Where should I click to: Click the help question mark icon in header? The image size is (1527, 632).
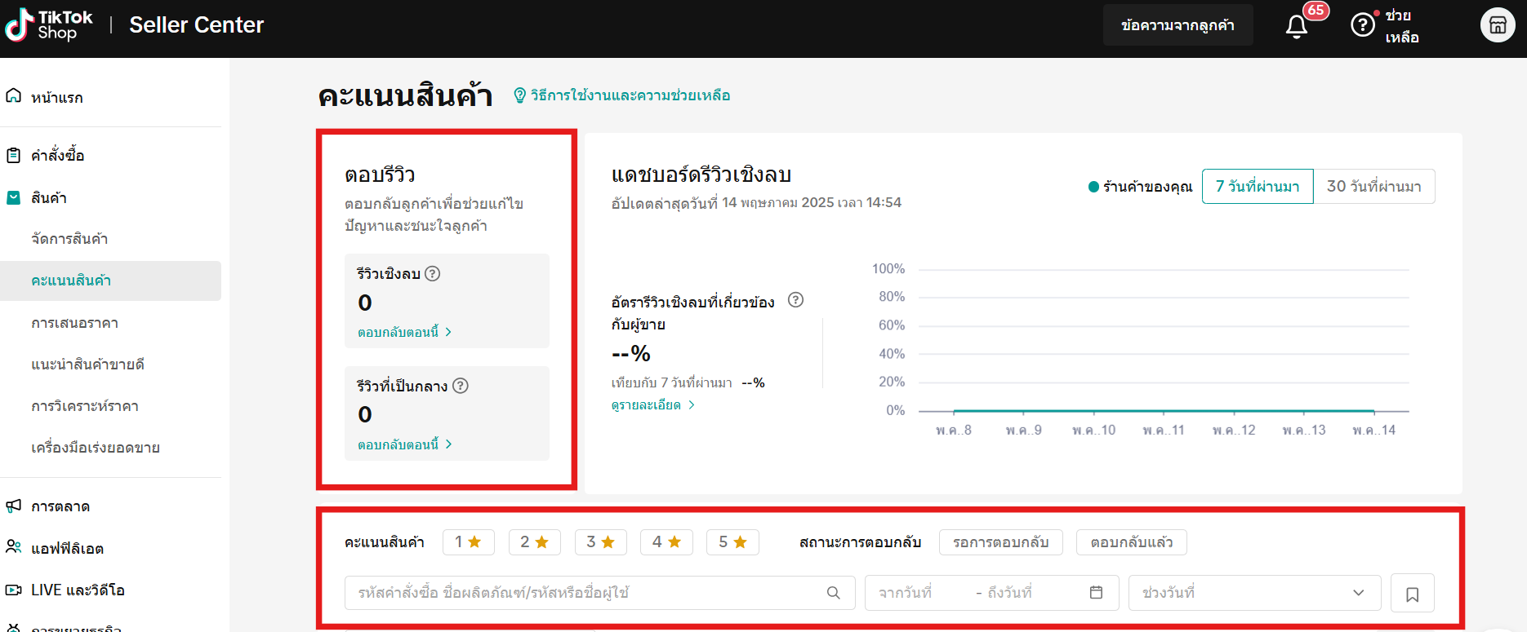(x=1363, y=25)
